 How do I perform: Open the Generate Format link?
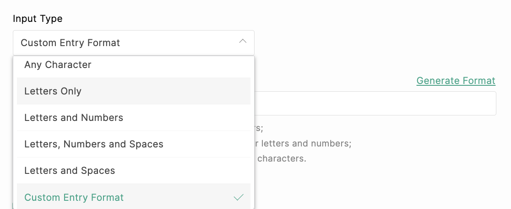(x=456, y=81)
